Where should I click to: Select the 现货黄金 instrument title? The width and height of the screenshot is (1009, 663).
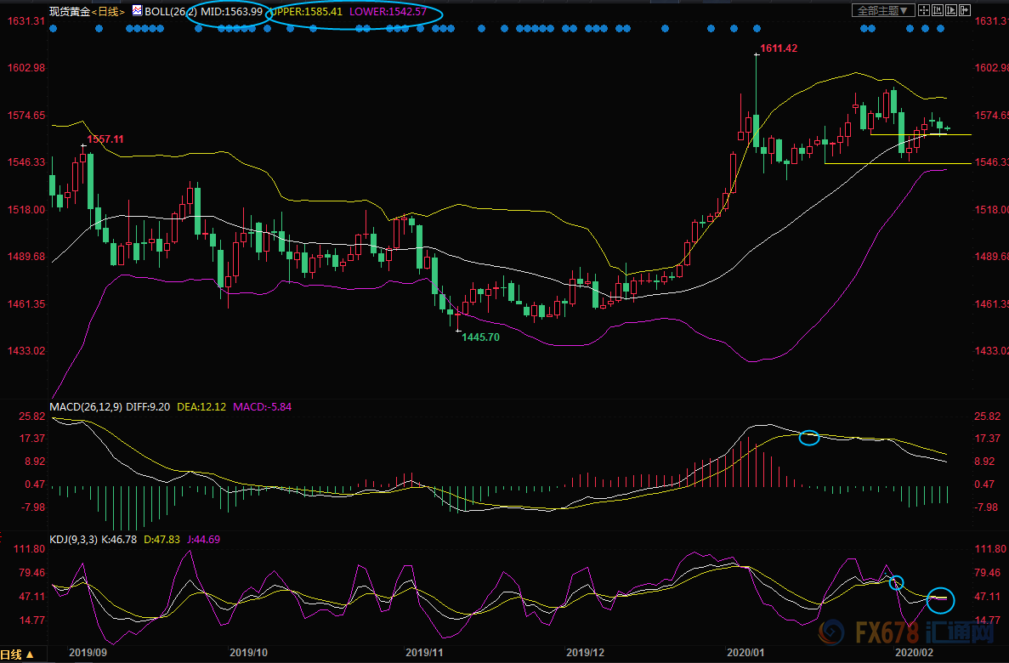(72, 12)
